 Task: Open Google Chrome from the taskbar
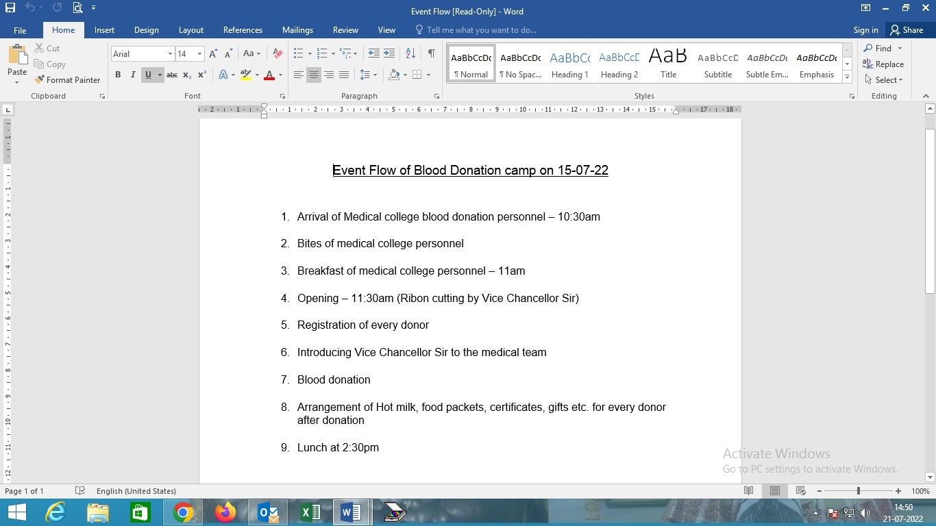182,512
